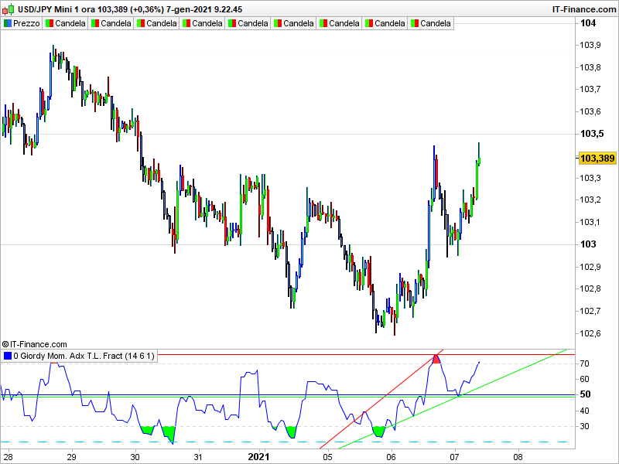Click the red triangle marker on the indicator peak
Screen dimensions: 619x464
436,359
